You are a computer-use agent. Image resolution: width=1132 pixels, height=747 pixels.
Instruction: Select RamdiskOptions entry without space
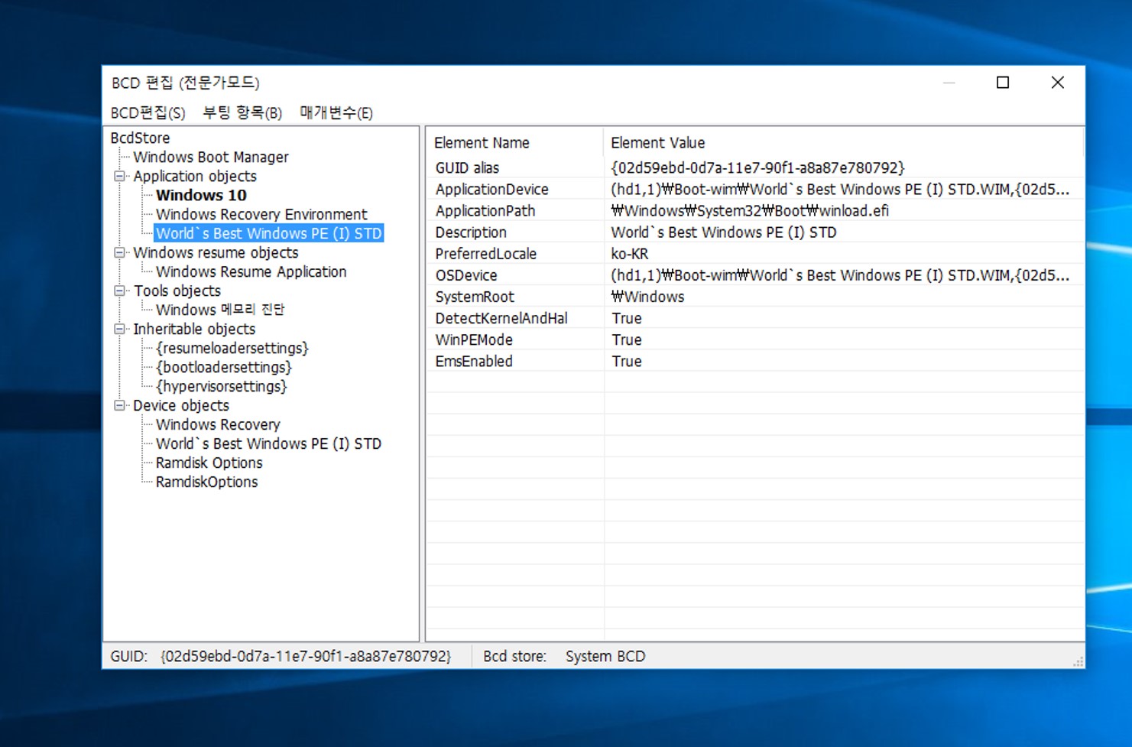(x=206, y=482)
